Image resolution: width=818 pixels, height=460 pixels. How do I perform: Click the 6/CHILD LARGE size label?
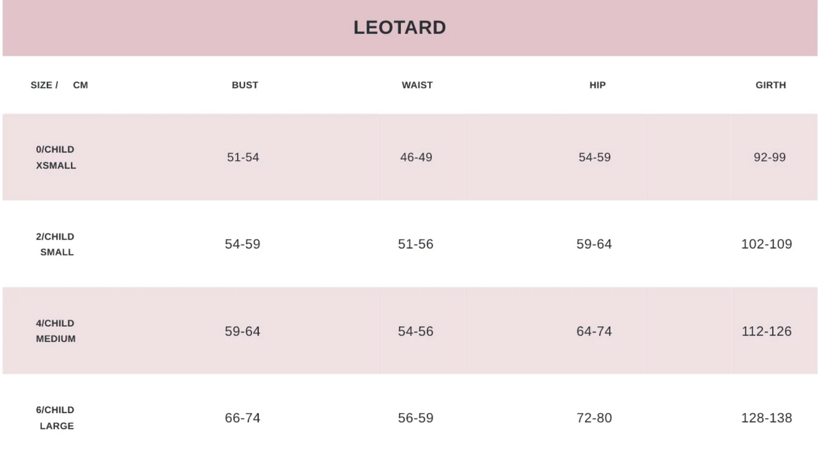pyautogui.click(x=55, y=418)
